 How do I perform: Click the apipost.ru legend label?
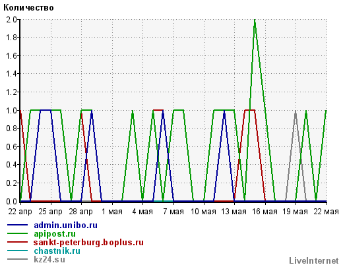point(55,234)
